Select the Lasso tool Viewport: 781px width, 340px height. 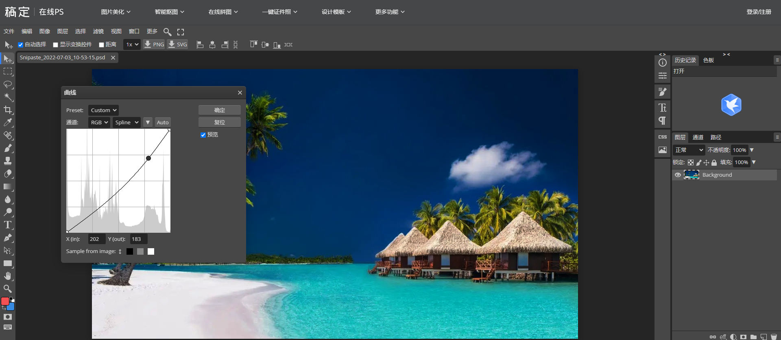click(x=8, y=84)
